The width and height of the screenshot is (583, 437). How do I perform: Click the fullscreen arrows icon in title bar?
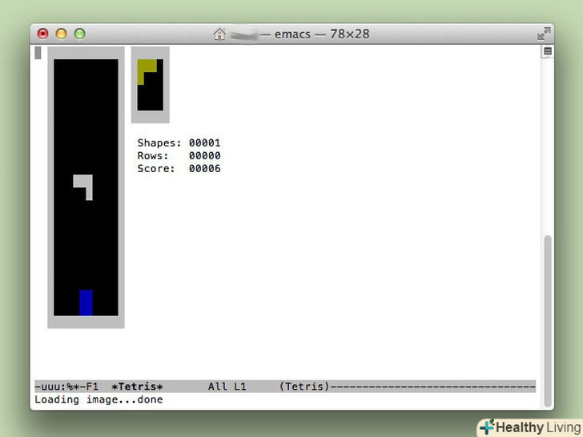[x=544, y=34]
